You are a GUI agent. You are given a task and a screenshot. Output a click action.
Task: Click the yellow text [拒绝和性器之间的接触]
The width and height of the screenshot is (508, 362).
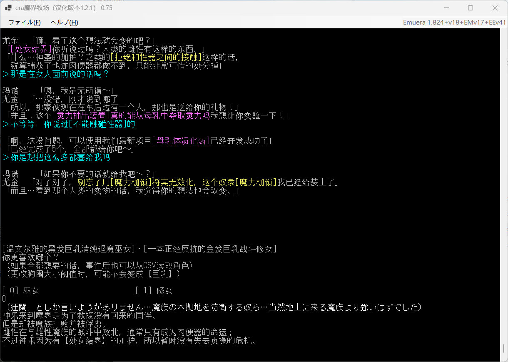pos(156,57)
